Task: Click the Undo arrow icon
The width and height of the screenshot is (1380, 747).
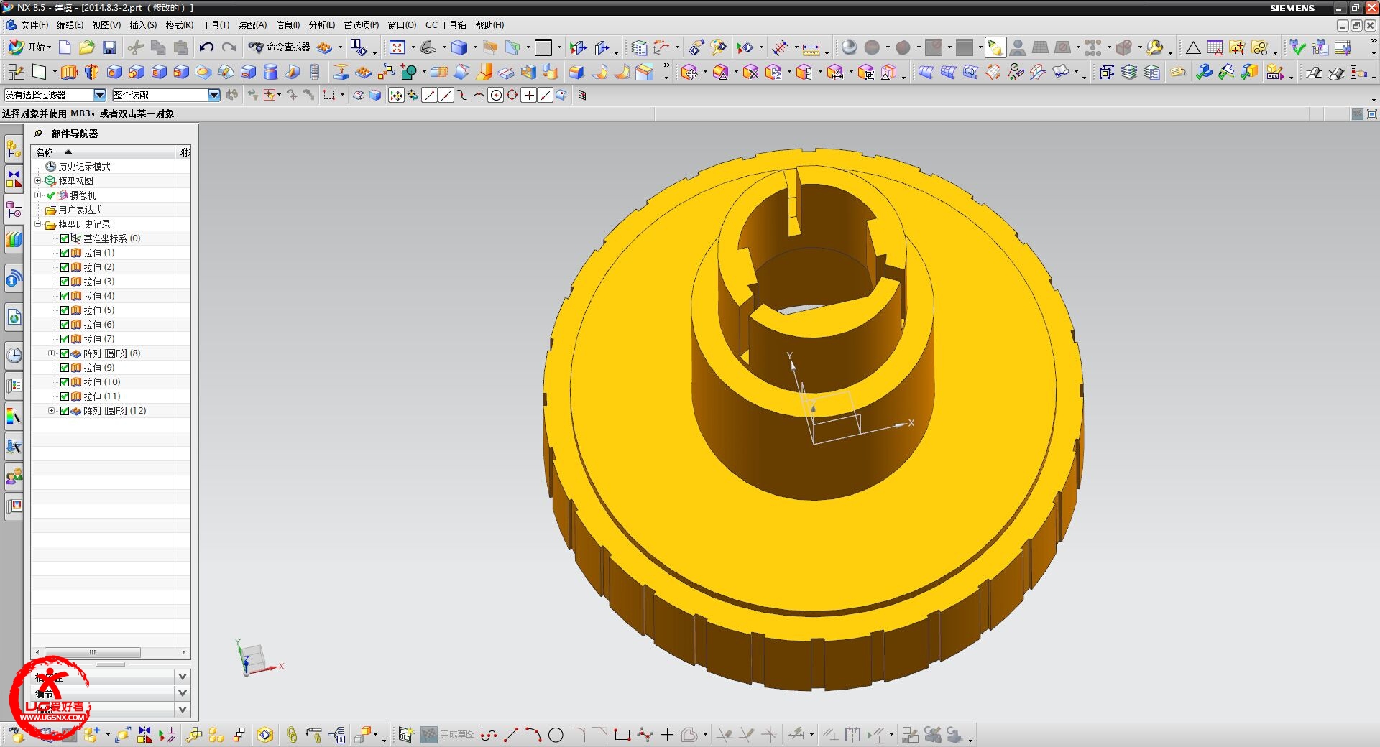Action: (x=206, y=47)
